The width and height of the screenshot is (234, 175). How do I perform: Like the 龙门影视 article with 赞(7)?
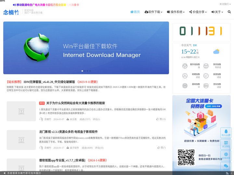pos(162,148)
